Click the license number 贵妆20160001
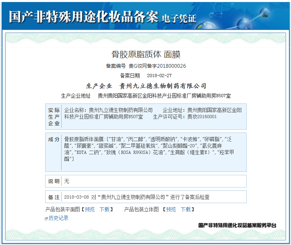Viewport: 291px width, 245px height. point(202,117)
